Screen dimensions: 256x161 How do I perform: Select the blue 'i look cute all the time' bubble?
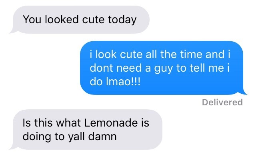pos(163,68)
